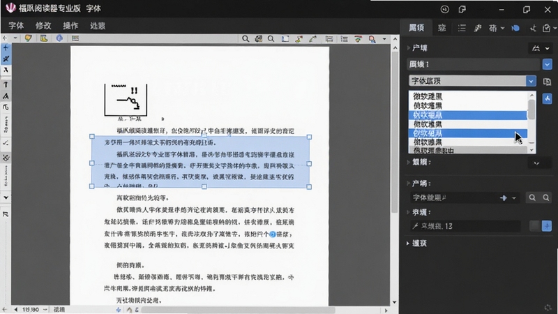Click the export icon in panel header
Screen dimensions: 558x314
[x=547, y=28]
